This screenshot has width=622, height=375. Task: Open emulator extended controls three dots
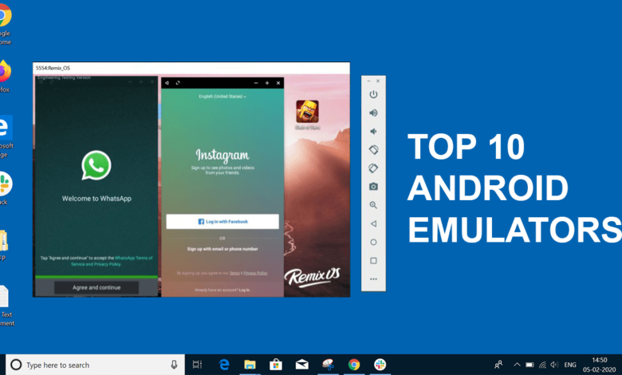pos(373,279)
